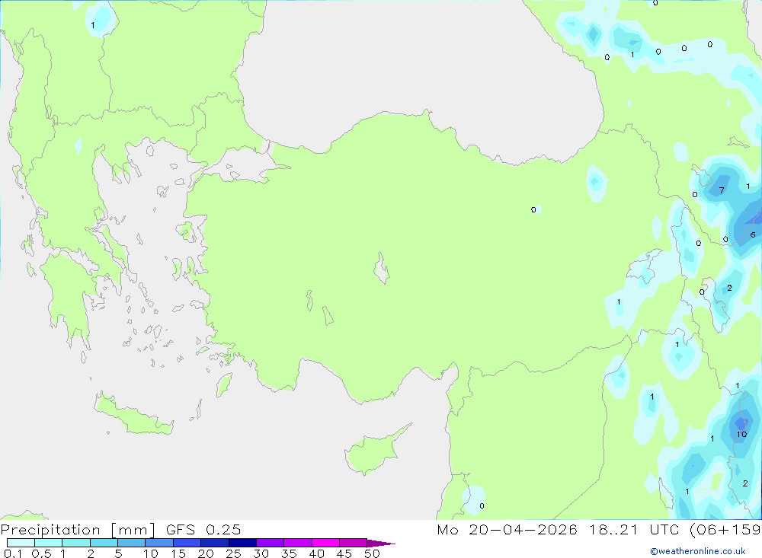Click the 20–25 mm dark blue legend swatch
The width and height of the screenshot is (762, 558).
[x=214, y=543]
